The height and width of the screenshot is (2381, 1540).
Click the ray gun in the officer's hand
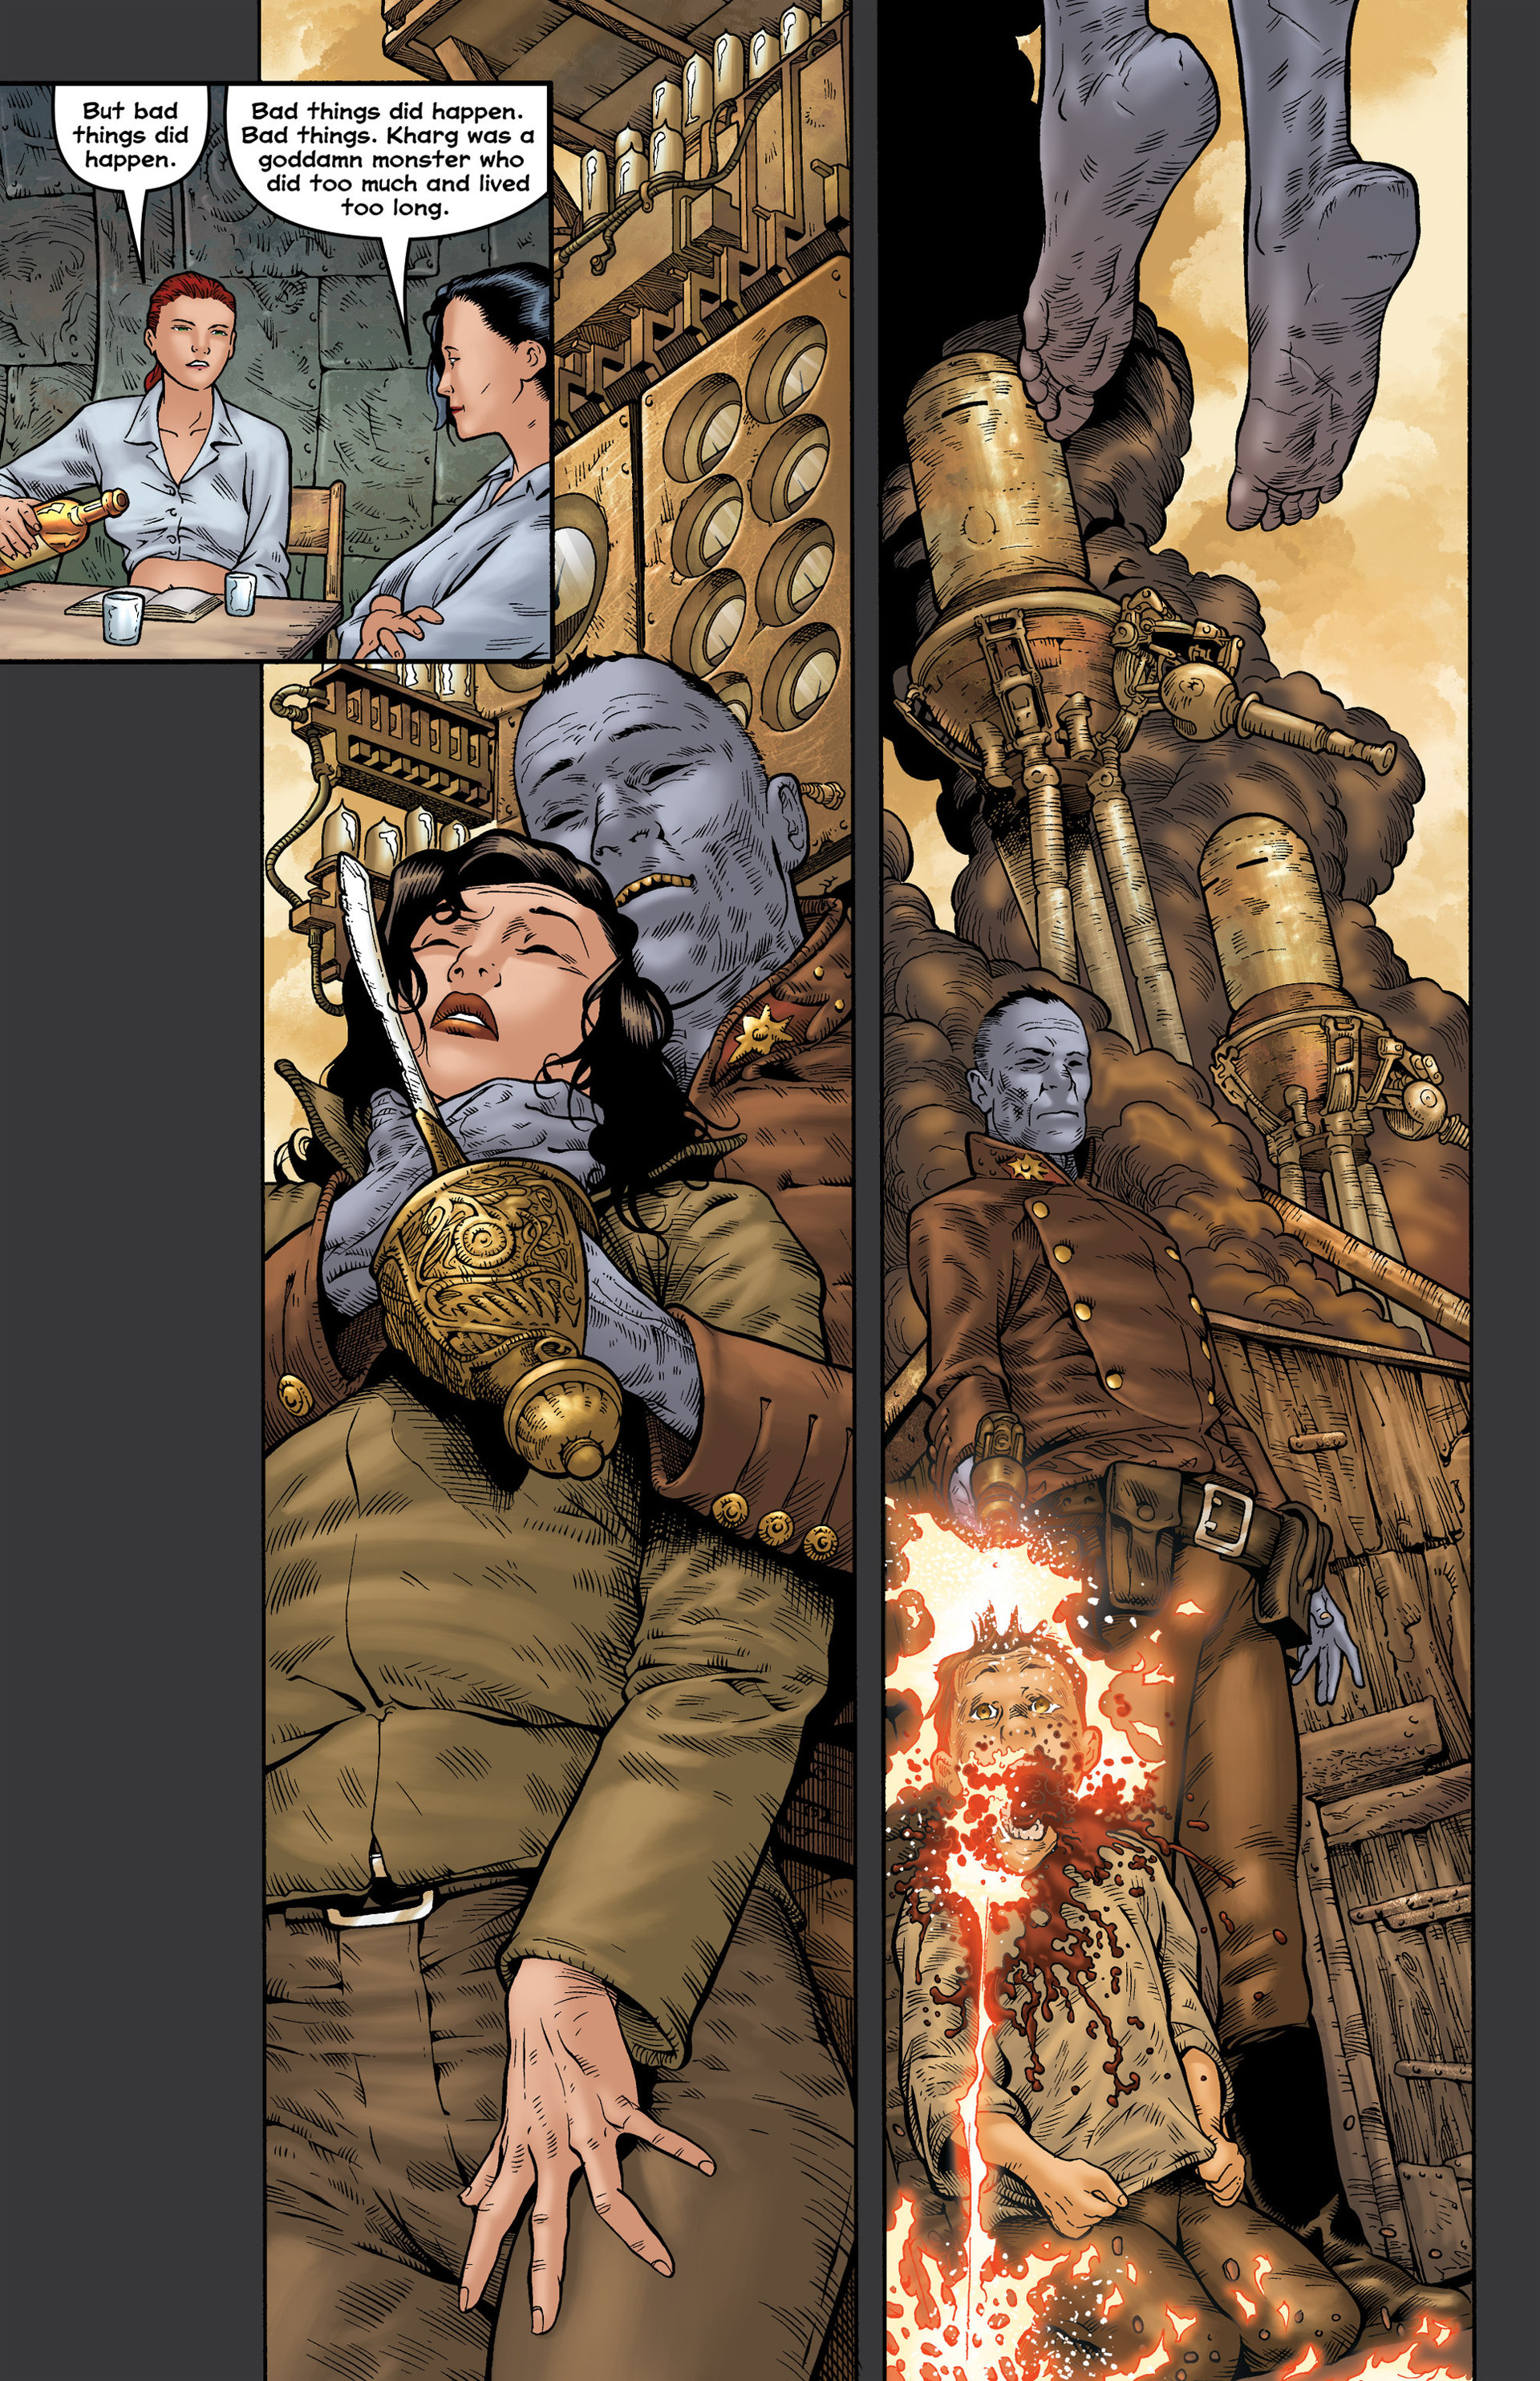coord(1000,1468)
